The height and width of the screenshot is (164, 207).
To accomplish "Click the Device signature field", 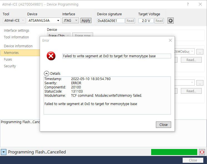I will (111, 21).
